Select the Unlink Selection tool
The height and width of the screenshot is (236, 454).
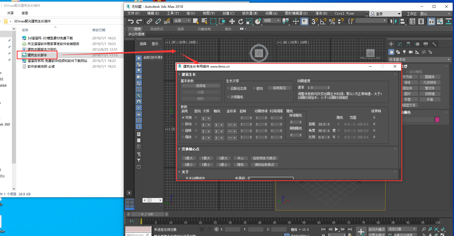tap(158, 21)
